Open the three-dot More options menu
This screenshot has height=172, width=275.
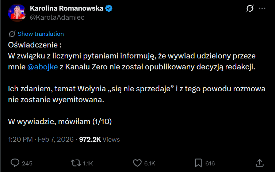(262, 8)
